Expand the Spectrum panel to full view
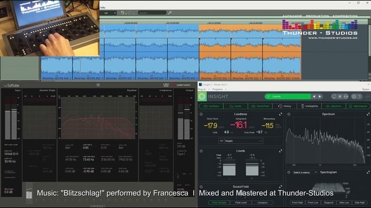This screenshot has height=208, width=371. tap(368, 114)
